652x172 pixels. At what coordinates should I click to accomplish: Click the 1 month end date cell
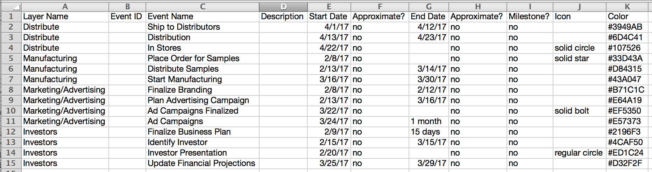tap(429, 121)
